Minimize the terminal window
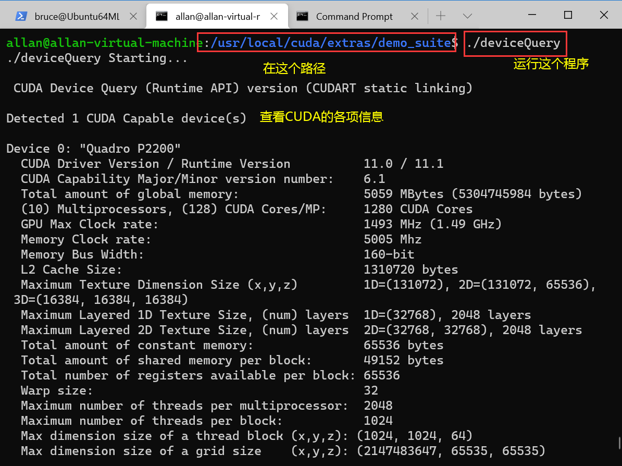 pyautogui.click(x=532, y=15)
